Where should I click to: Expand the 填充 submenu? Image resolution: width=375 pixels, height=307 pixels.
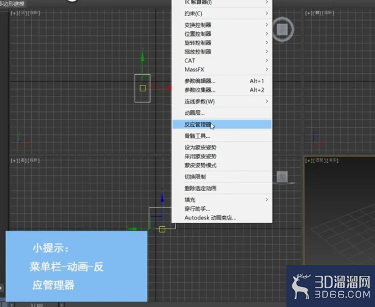point(221,200)
